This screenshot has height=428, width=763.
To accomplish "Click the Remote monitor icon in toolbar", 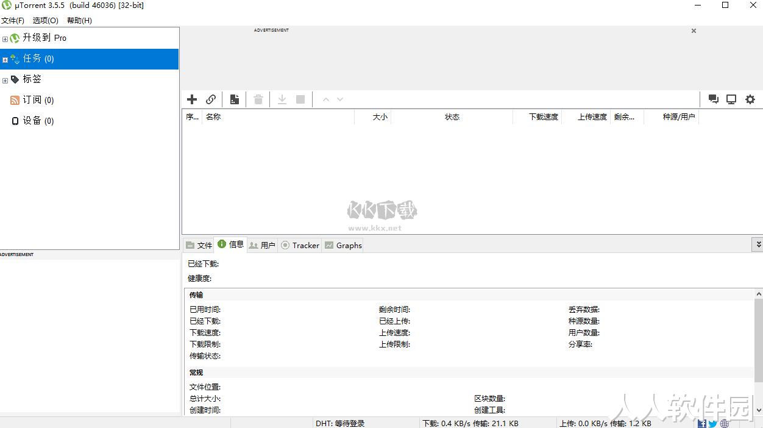I will coord(731,99).
